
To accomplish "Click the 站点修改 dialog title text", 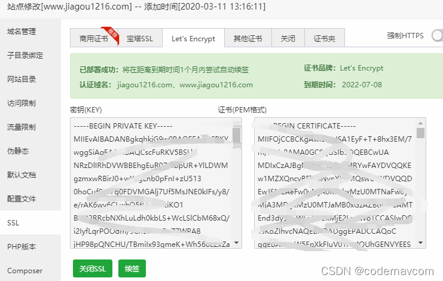I will pos(136,6).
